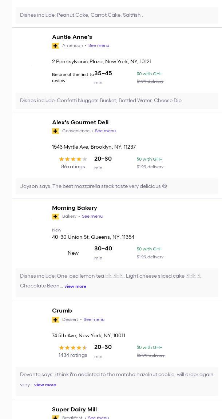222x419 pixels.
Task: Open the See menu link for Alex's Gourmet Deli
Action: pos(105,131)
